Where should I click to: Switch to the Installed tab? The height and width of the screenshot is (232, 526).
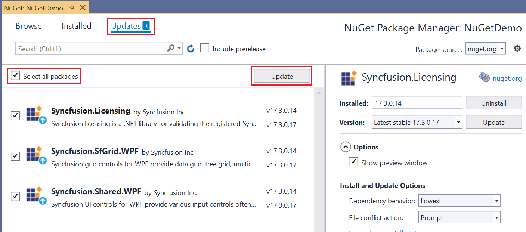tap(76, 26)
